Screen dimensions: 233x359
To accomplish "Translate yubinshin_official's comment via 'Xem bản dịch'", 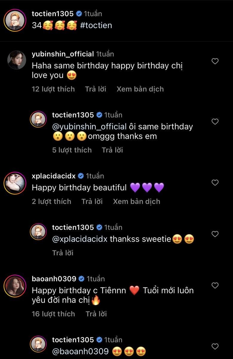I will click(x=140, y=89).
